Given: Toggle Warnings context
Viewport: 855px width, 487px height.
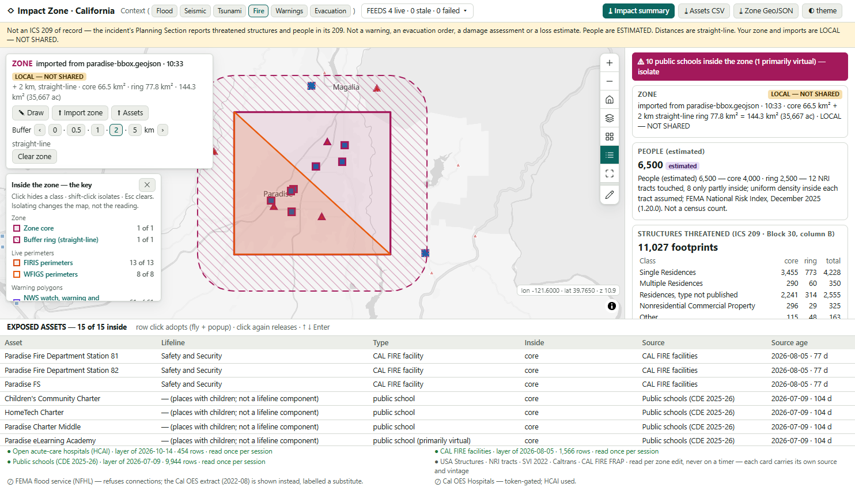Looking at the screenshot, I should pos(289,11).
